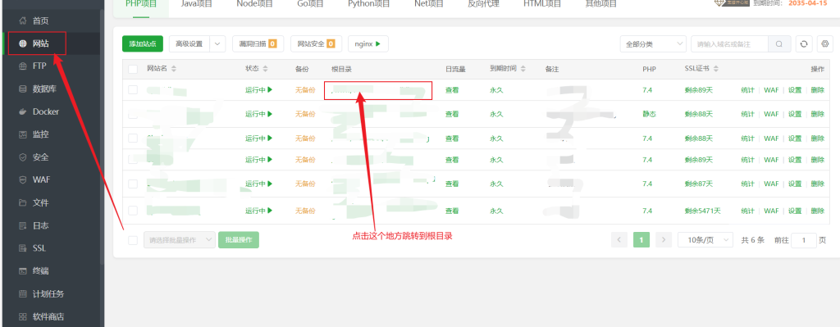Click the 高级设置 button
Image resolution: width=840 pixels, height=327 pixels.
(x=189, y=44)
